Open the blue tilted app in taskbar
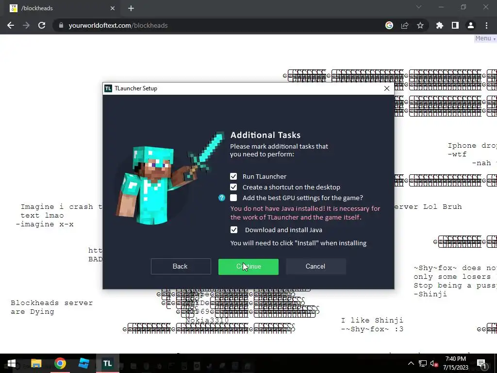The width and height of the screenshot is (497, 373). [83, 363]
